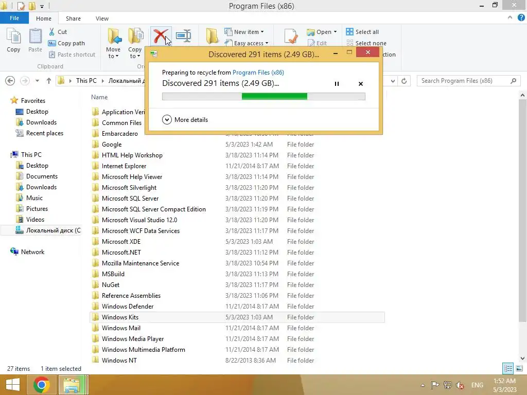Click Select all in the ribbon

point(362,31)
